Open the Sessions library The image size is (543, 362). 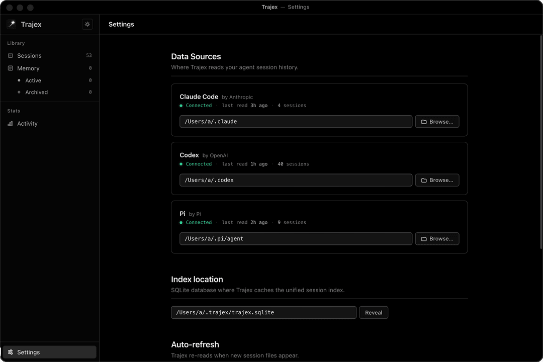pyautogui.click(x=49, y=56)
